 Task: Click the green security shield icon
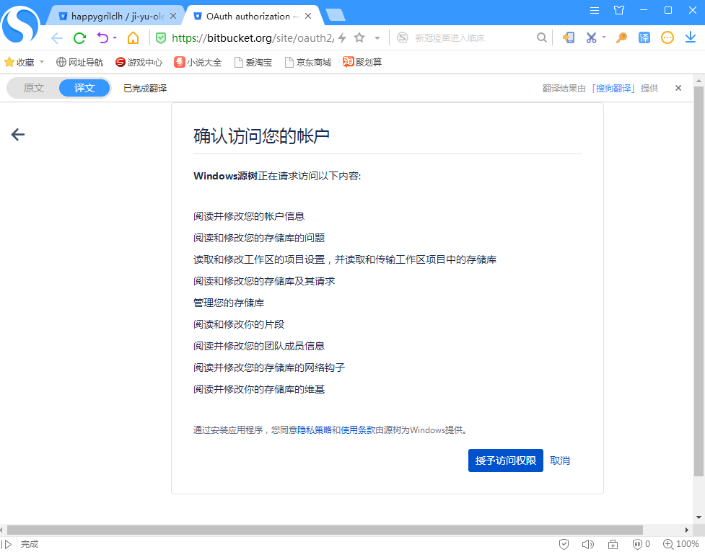point(160,37)
